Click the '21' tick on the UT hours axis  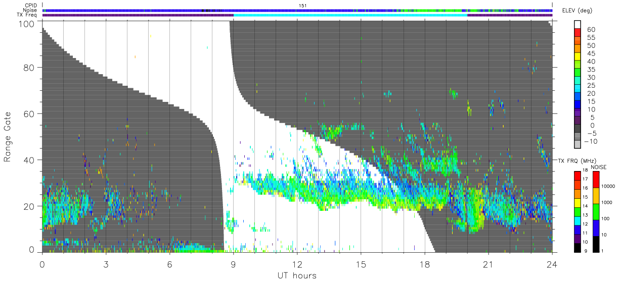[489, 264]
